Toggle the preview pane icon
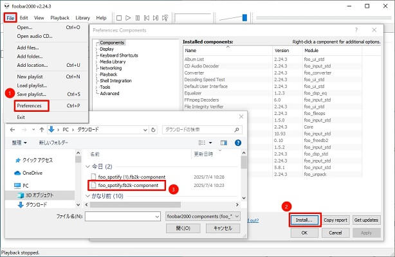Viewport: 395px width, 257px height. (x=224, y=143)
